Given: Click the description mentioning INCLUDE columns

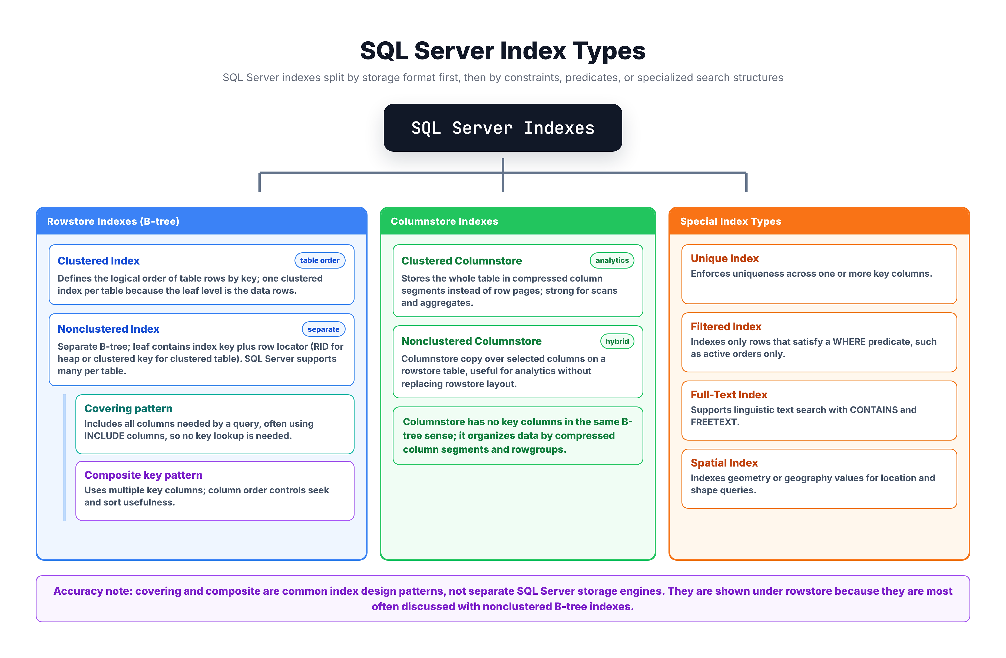Looking at the screenshot, I should [199, 429].
